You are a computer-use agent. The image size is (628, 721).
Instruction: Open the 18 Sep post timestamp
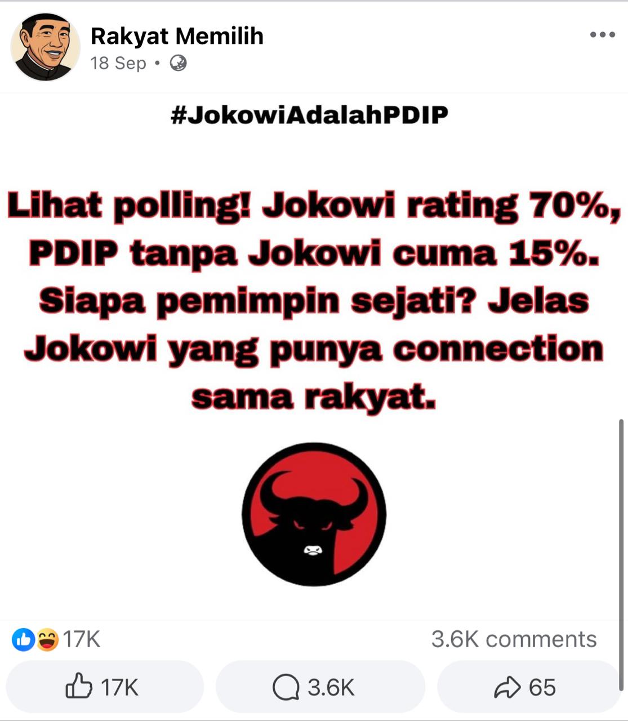click(x=118, y=63)
